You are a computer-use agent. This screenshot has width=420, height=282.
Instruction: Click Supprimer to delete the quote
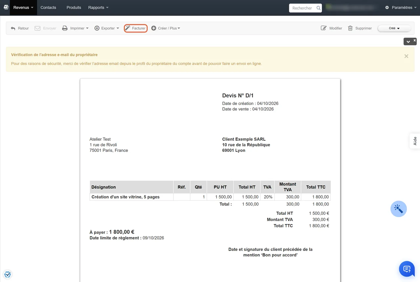click(360, 28)
